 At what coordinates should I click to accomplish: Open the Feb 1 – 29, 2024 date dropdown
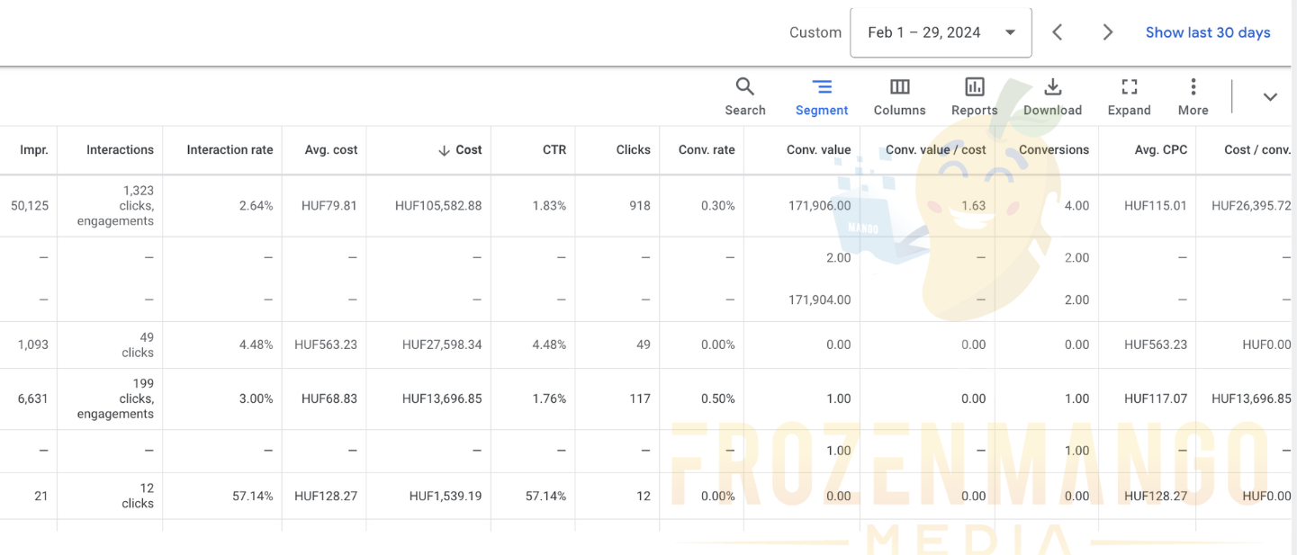click(x=941, y=32)
